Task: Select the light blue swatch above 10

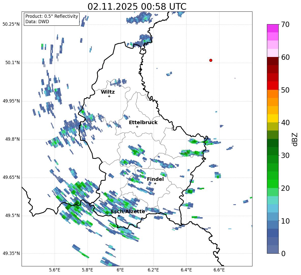Action: pyautogui.click(x=273, y=216)
